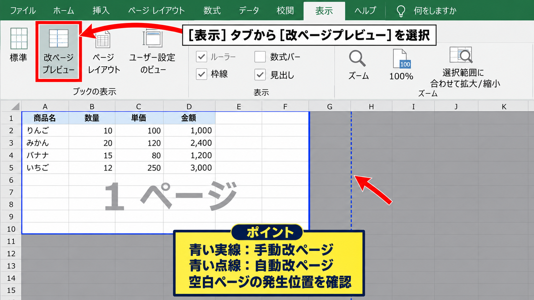Select row 12 header
Image resolution: width=534 pixels, height=300 pixels.
11,253
